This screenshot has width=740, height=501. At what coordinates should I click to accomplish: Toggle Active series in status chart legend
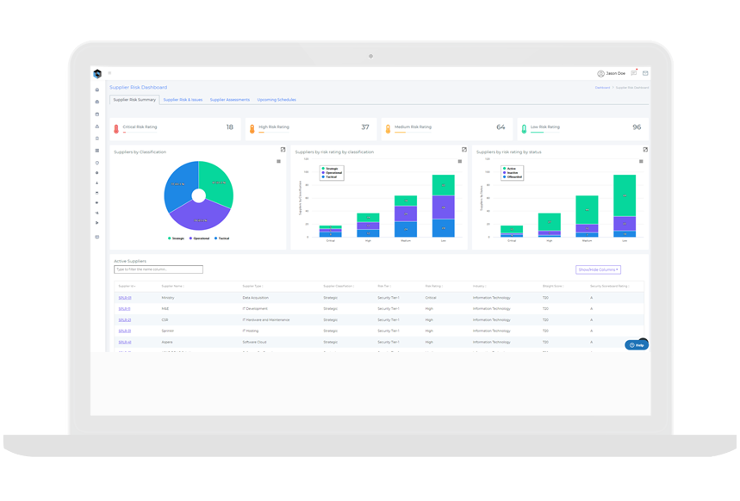pos(510,169)
